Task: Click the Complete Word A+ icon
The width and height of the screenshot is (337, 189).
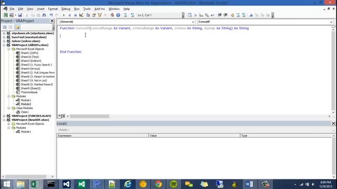Action: click(x=212, y=15)
